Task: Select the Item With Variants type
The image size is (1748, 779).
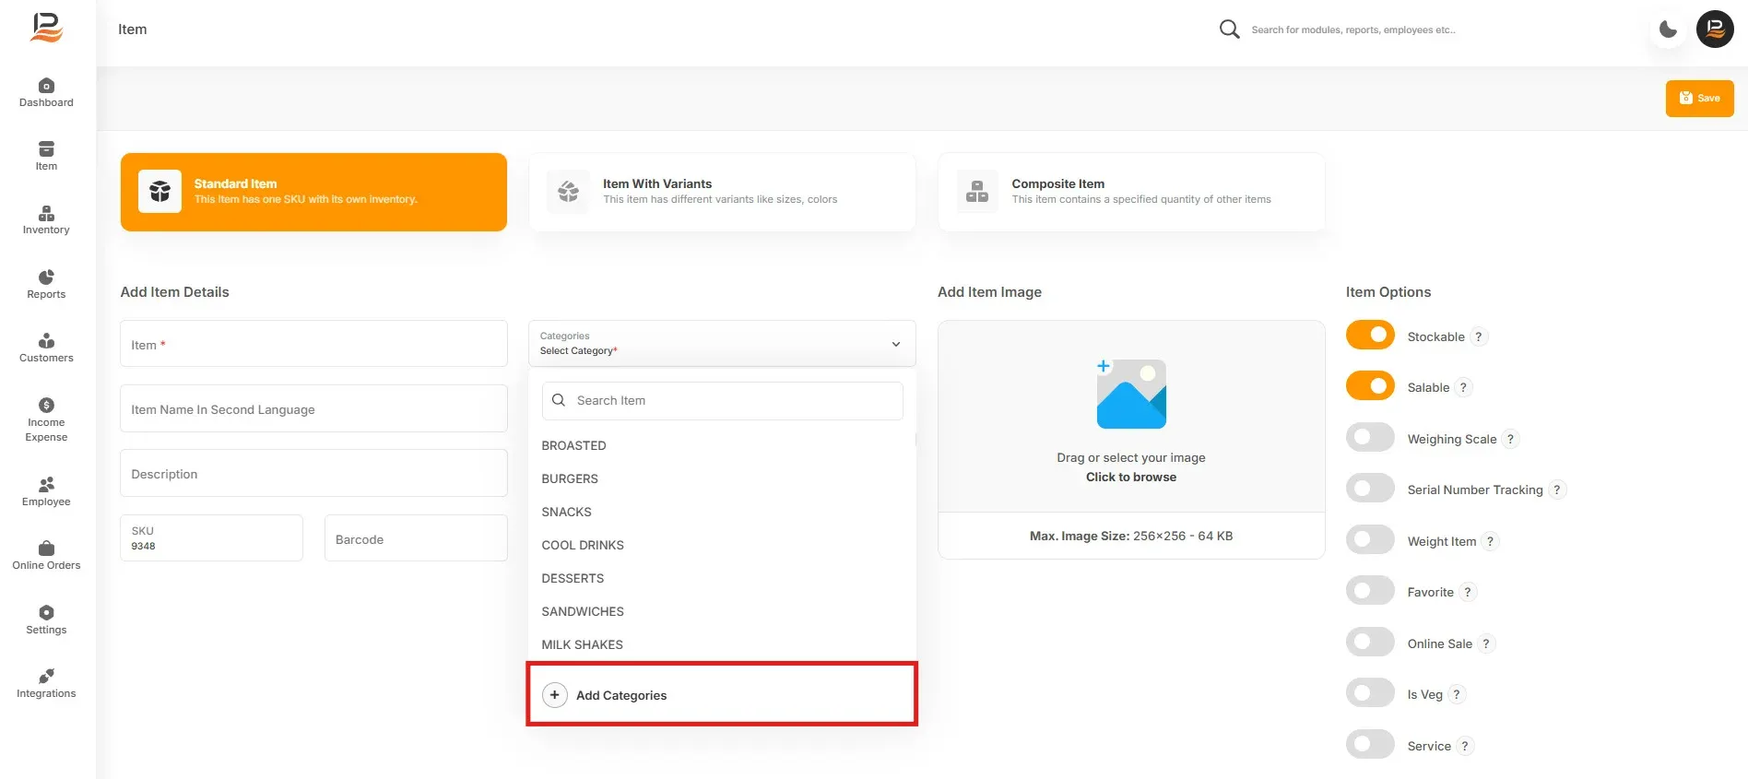Action: click(722, 192)
